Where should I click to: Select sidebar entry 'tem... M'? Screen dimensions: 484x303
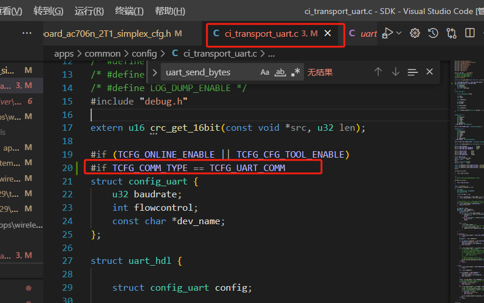click(x=22, y=163)
